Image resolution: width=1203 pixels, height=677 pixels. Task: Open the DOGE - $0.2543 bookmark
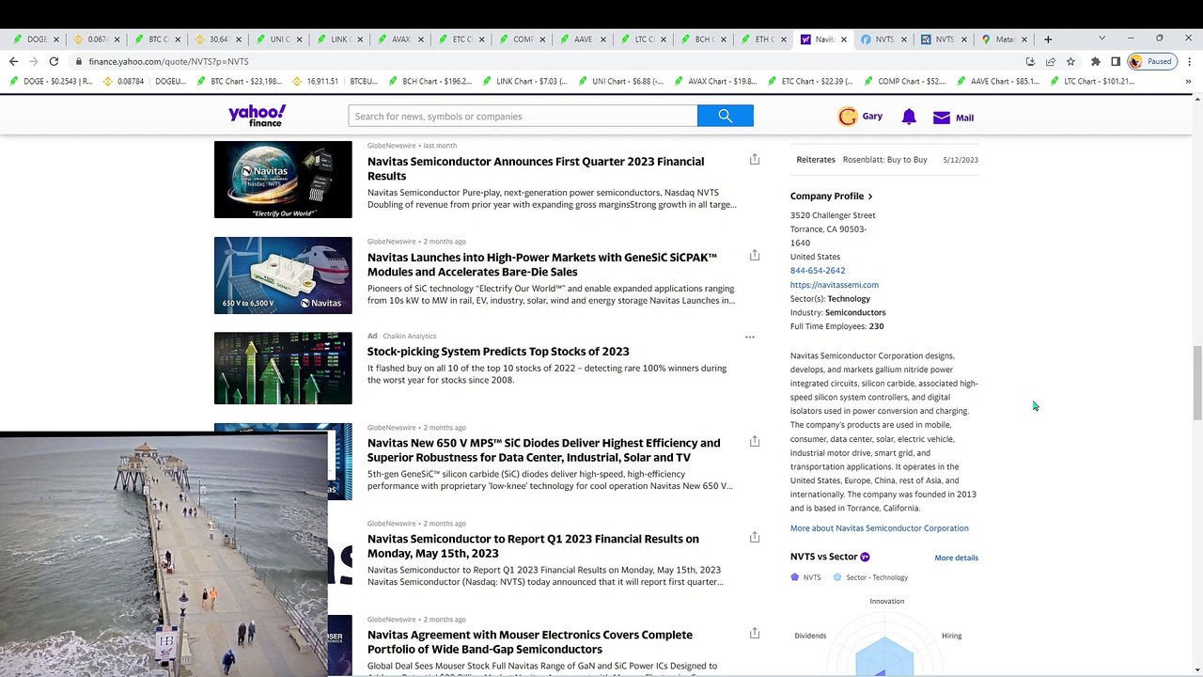pos(52,81)
